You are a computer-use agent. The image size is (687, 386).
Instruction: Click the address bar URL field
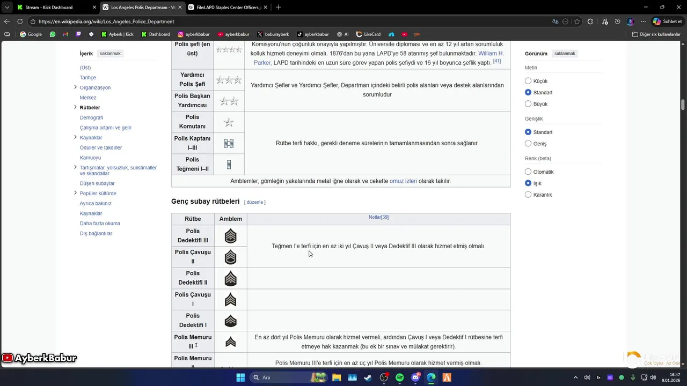click(x=290, y=21)
